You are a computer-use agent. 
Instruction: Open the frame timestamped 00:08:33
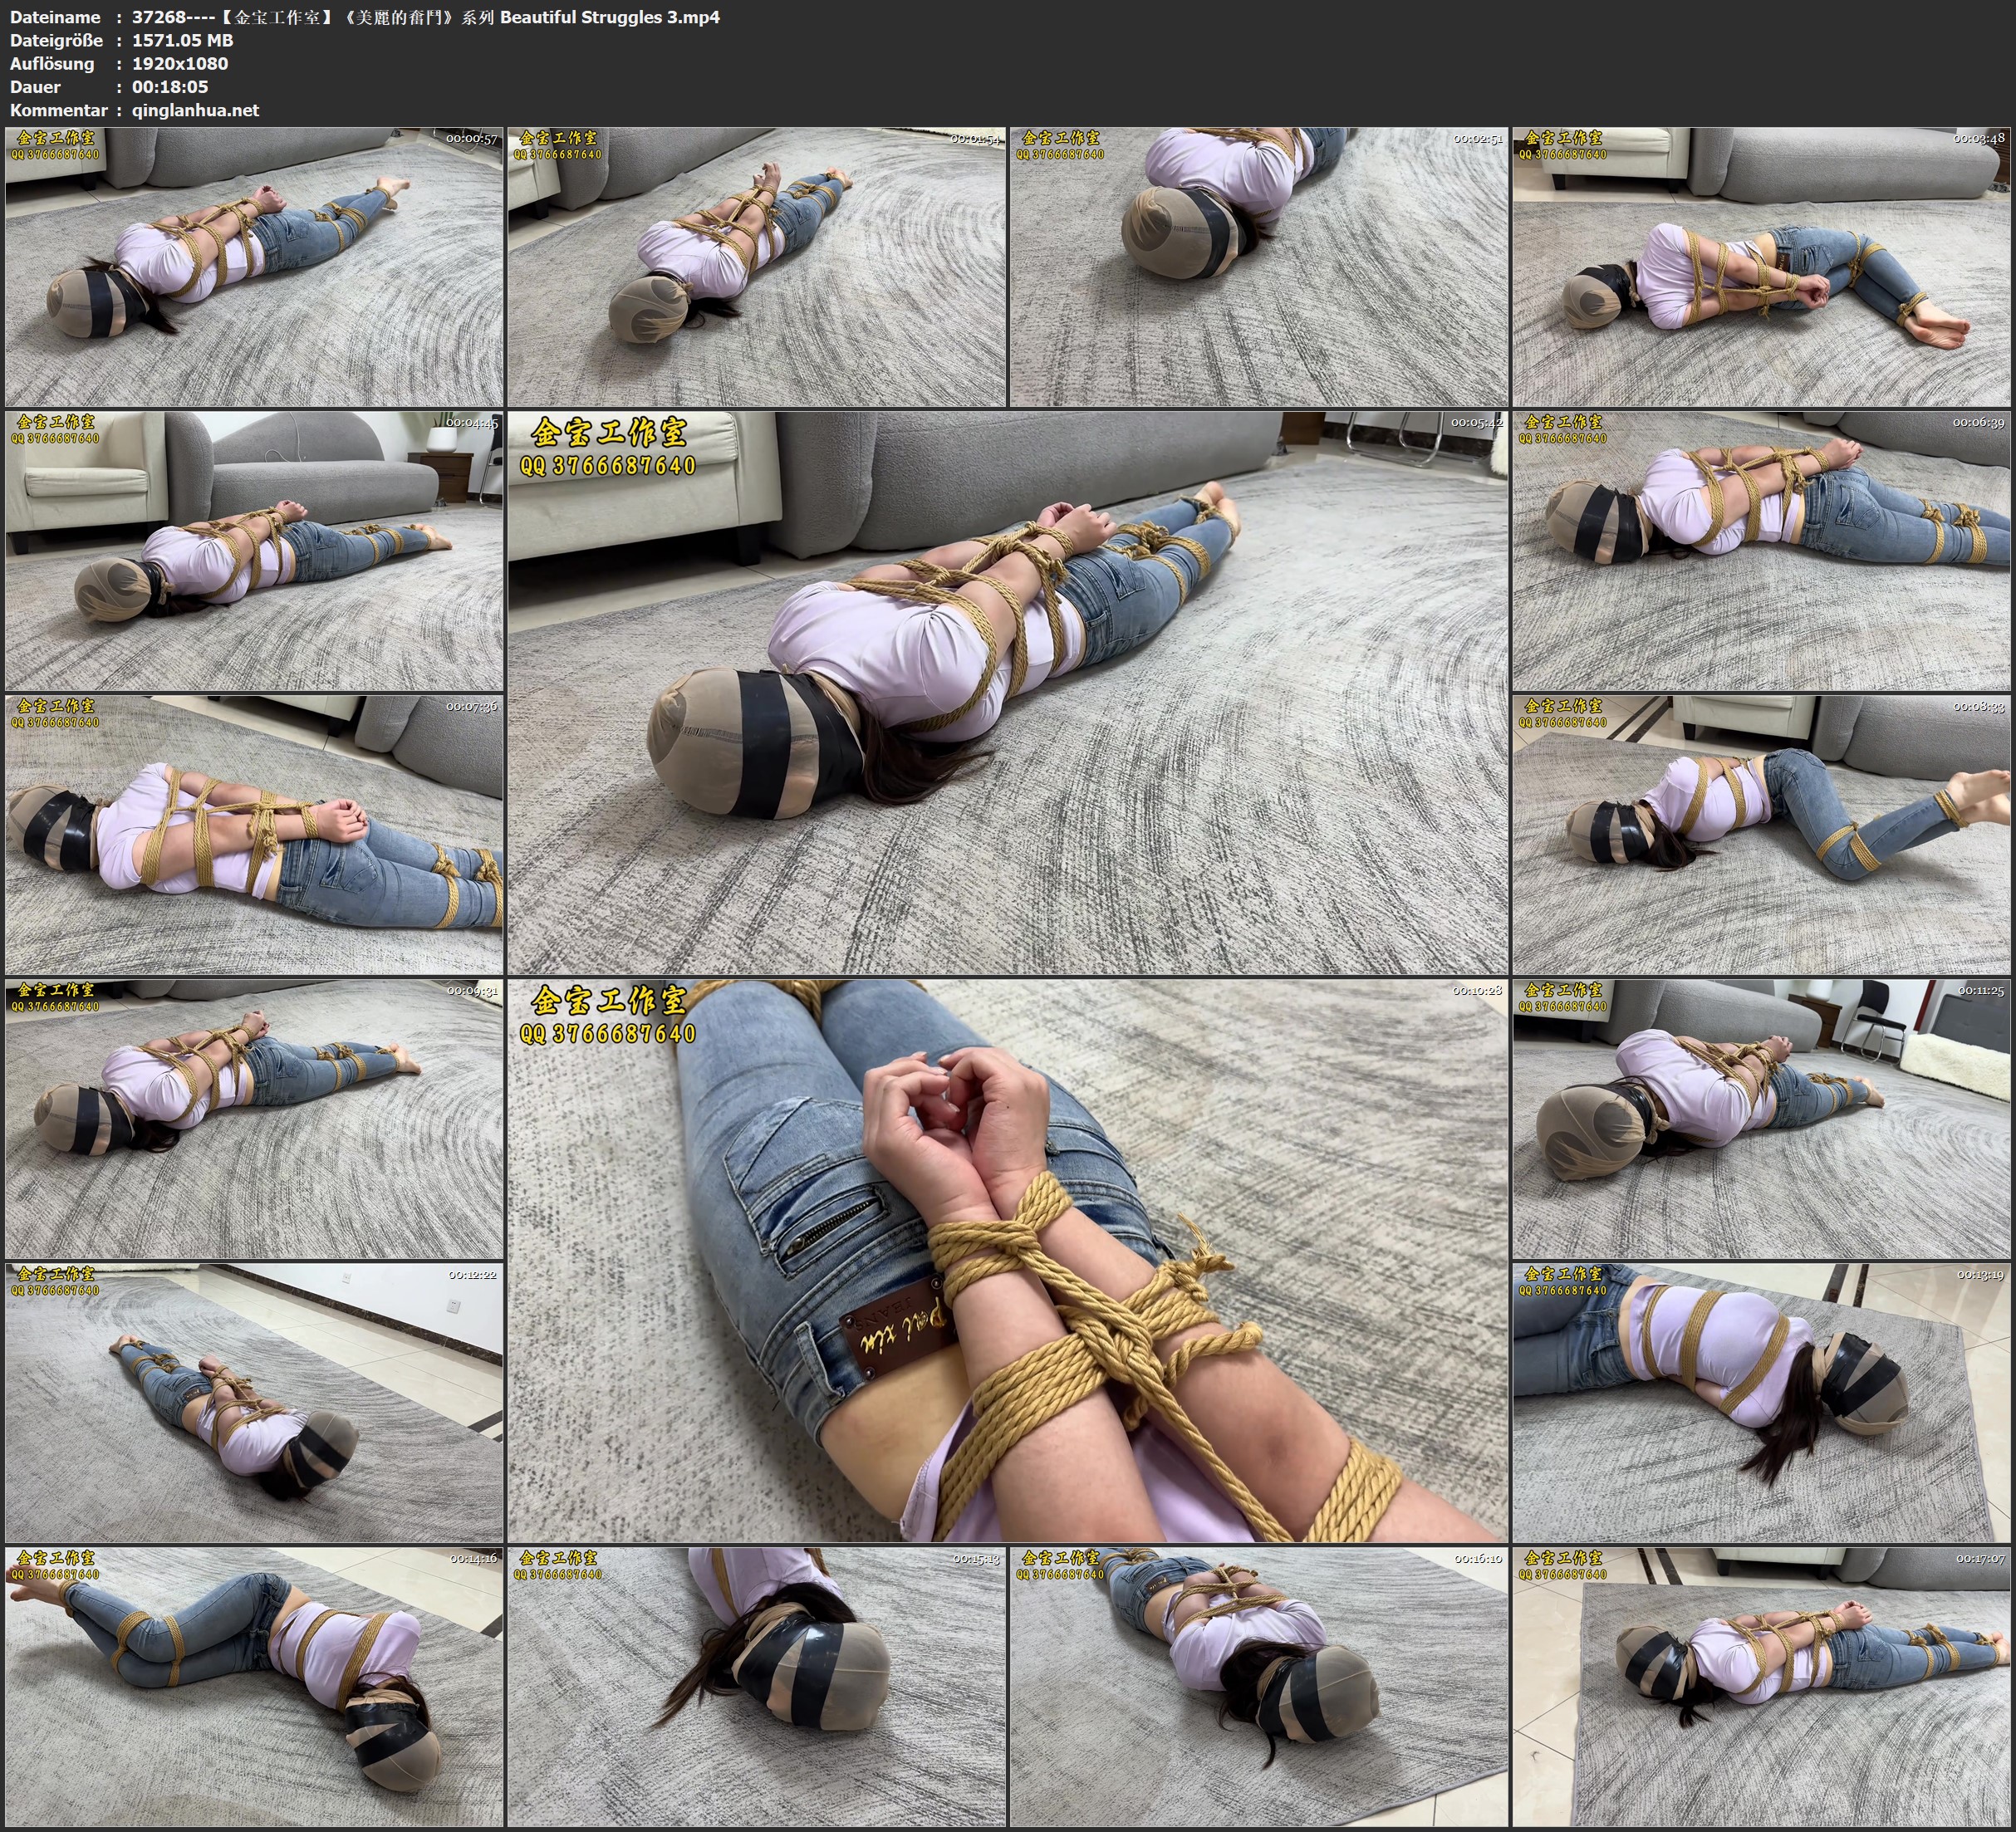click(x=1762, y=835)
